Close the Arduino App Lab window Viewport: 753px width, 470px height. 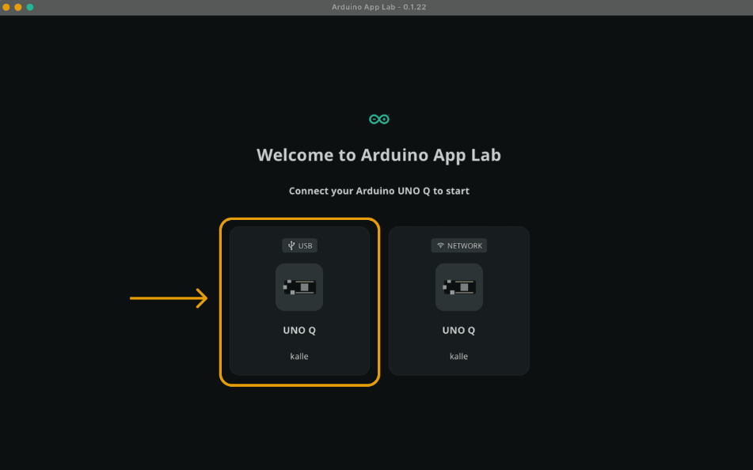[6, 7]
